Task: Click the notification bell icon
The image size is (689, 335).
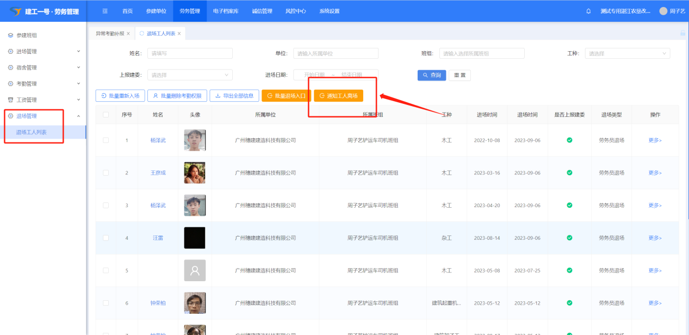Action: click(x=588, y=11)
